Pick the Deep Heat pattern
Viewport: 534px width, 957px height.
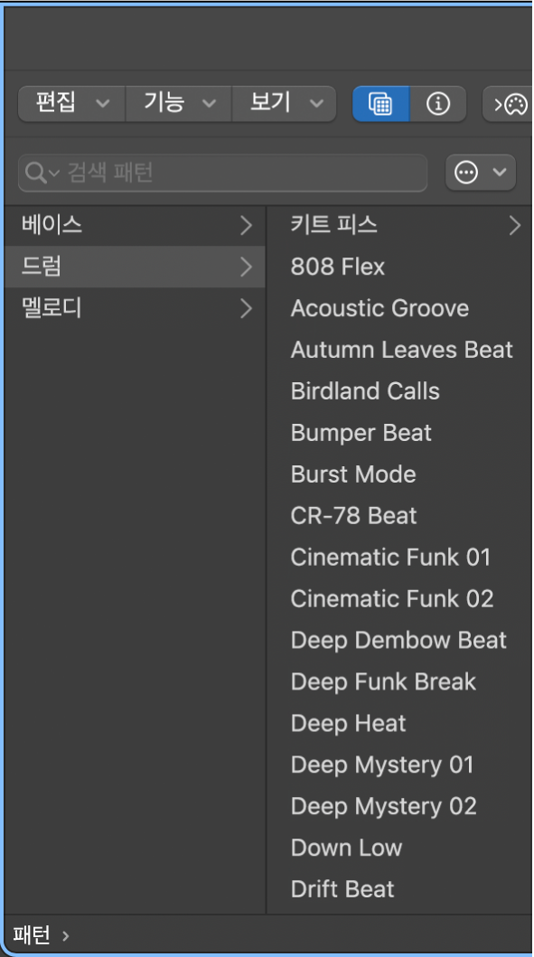point(400,723)
